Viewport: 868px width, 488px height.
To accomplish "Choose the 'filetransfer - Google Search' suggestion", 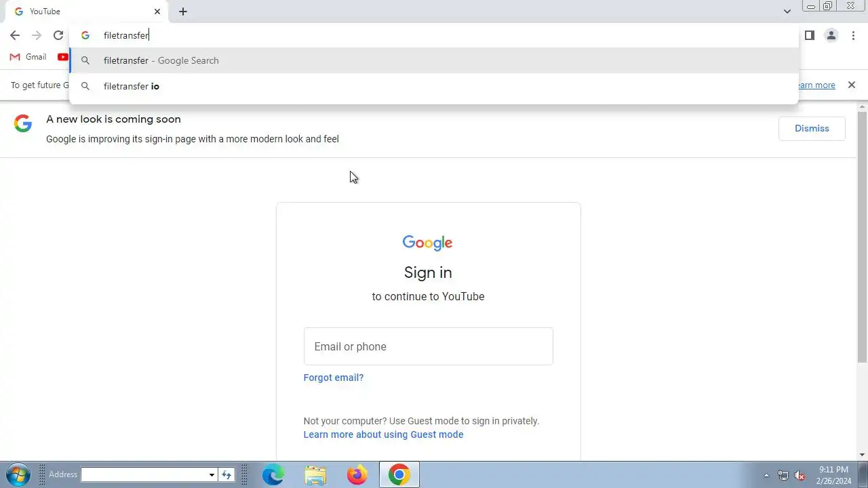I will point(434,60).
